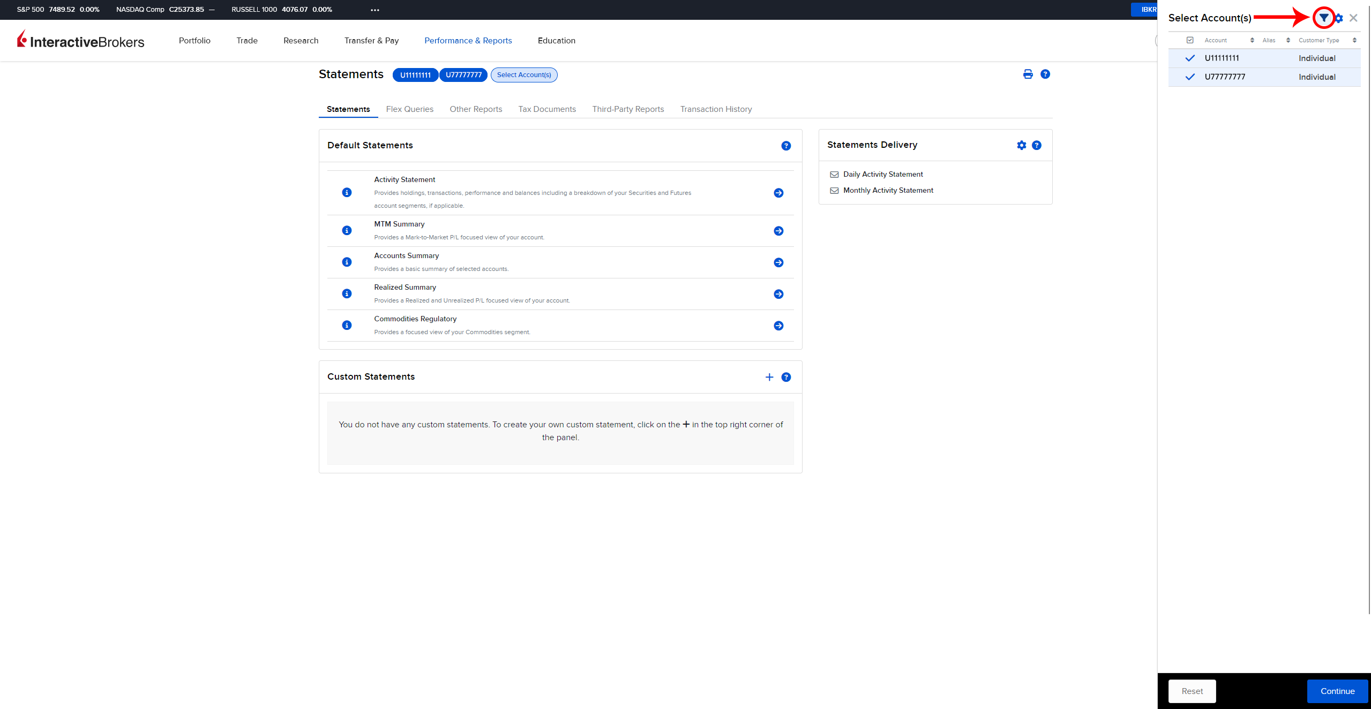Screen dimensions: 1371x709
Task: Open the Portfolio menu
Action: (x=194, y=41)
